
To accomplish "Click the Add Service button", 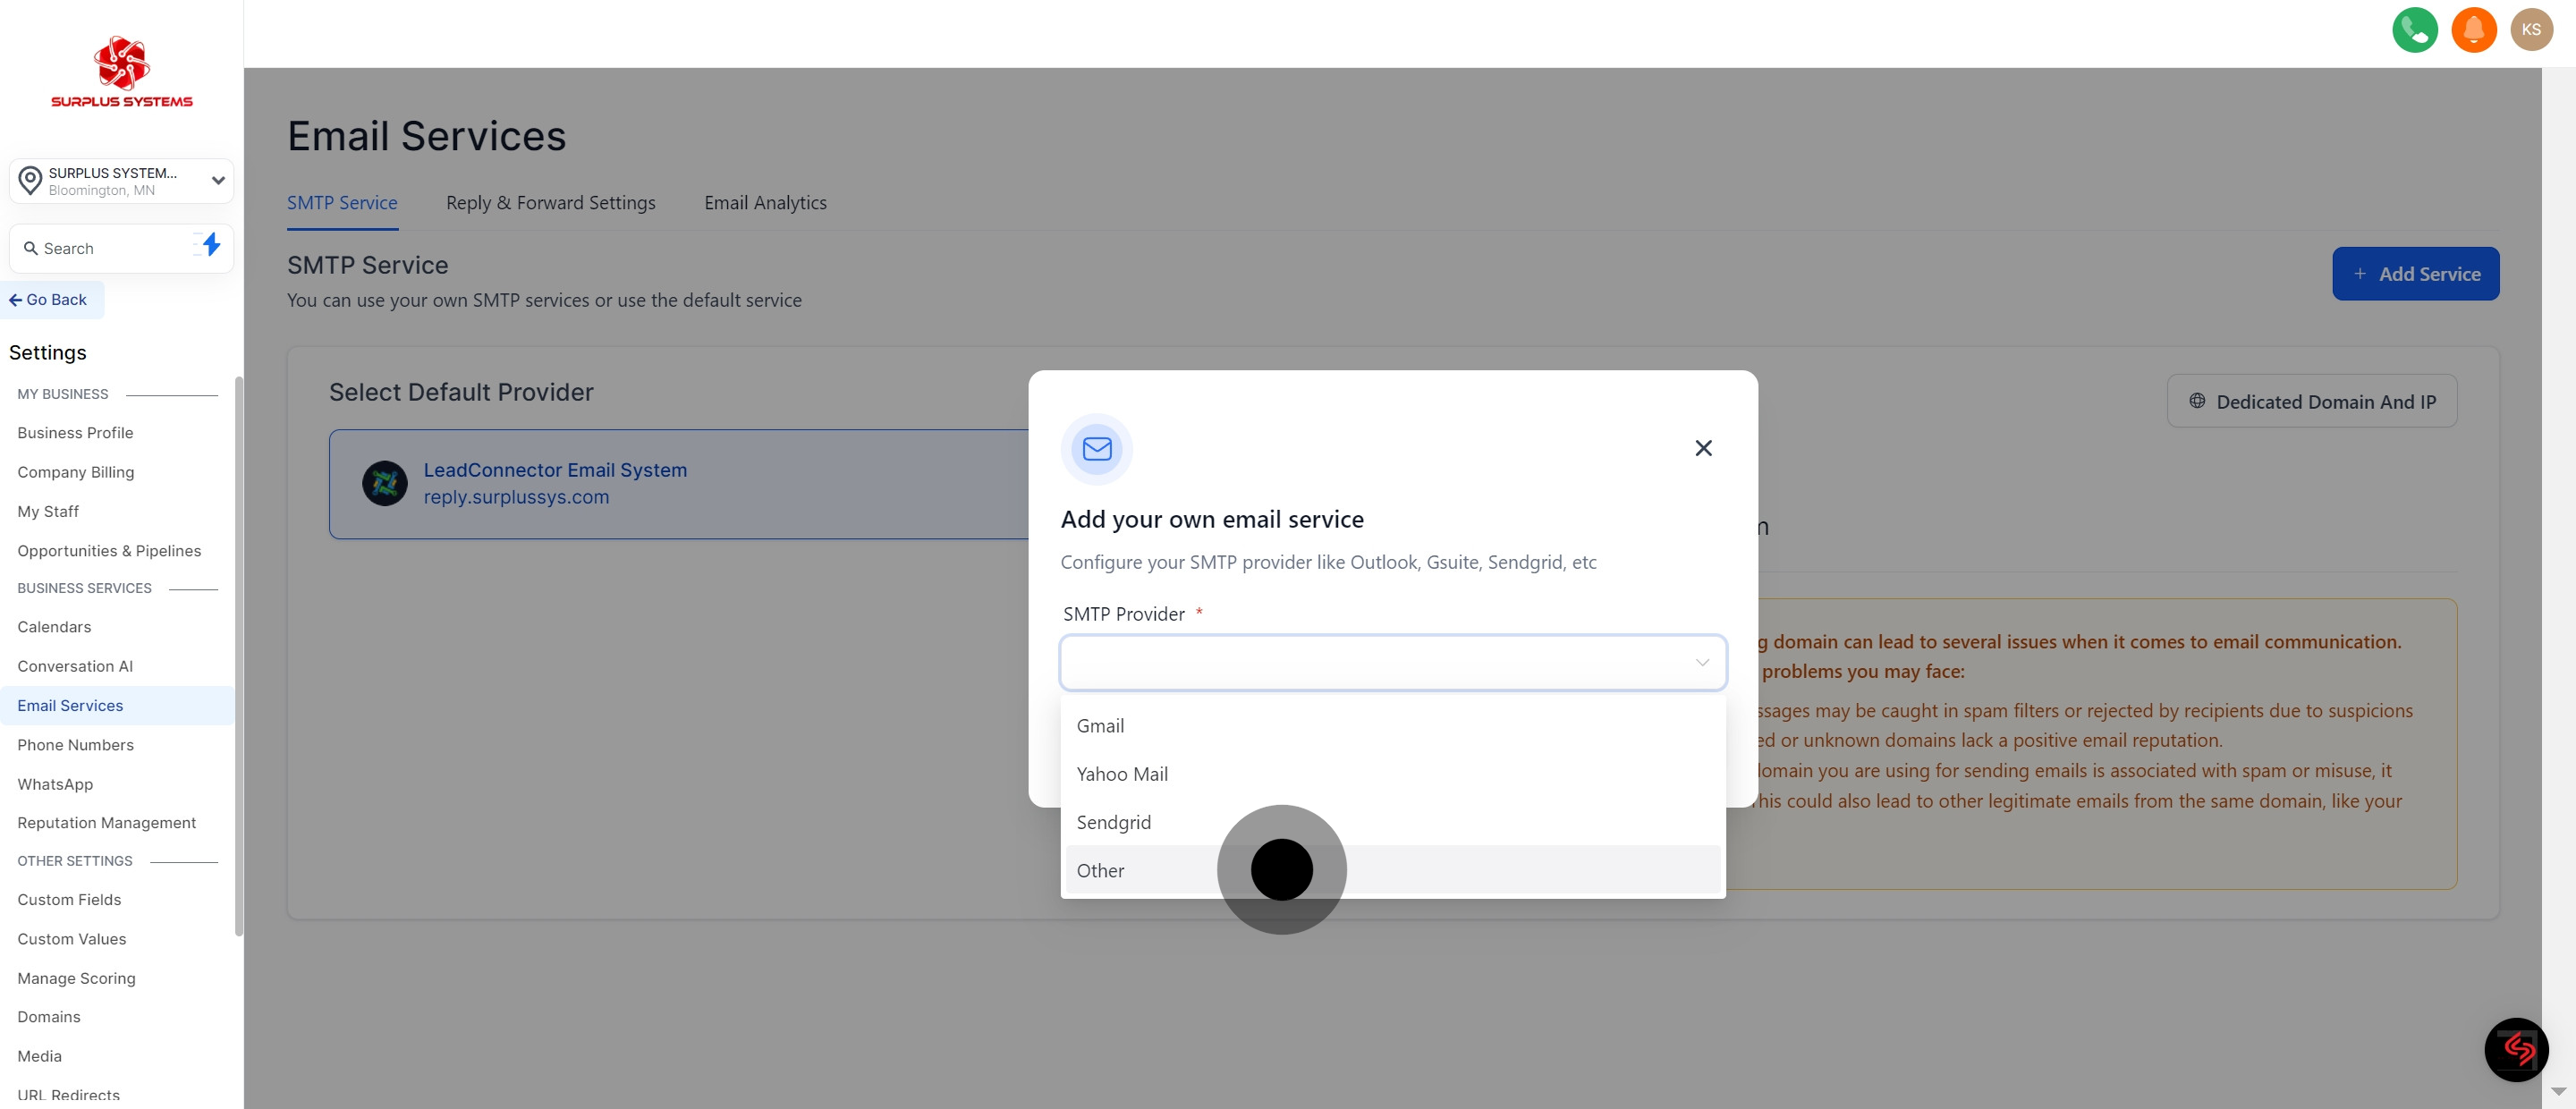I will pyautogui.click(x=2415, y=274).
